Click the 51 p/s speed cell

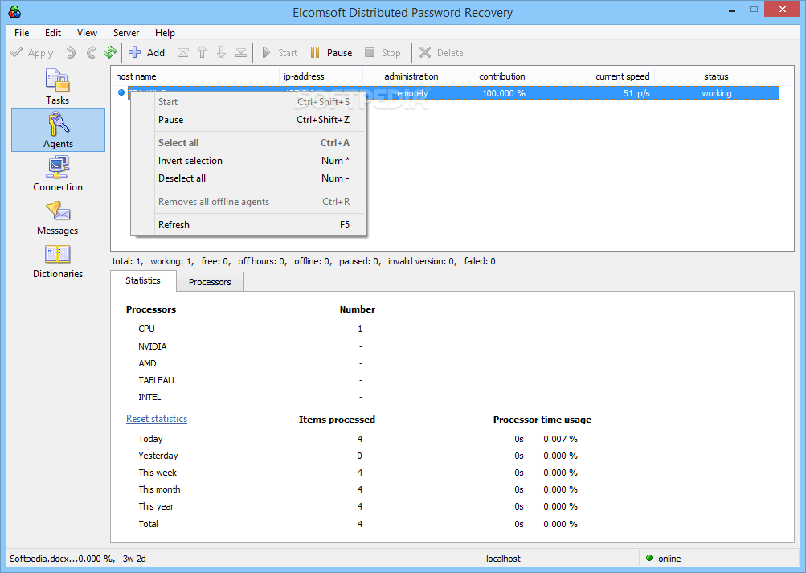click(x=636, y=93)
